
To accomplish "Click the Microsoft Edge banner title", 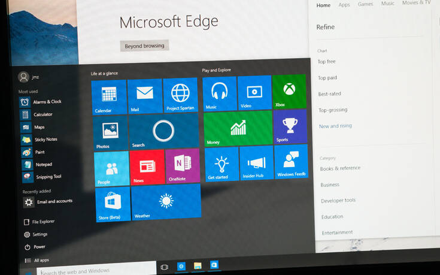I will [x=169, y=23].
